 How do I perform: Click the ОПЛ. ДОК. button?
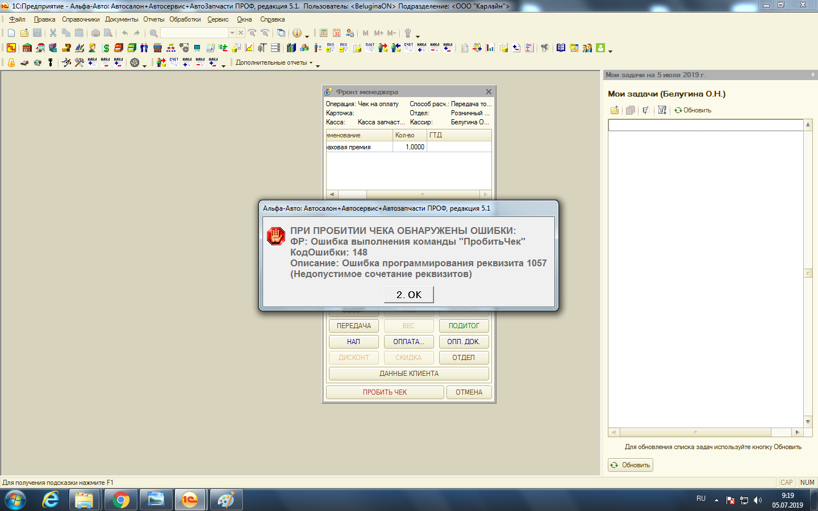point(464,342)
